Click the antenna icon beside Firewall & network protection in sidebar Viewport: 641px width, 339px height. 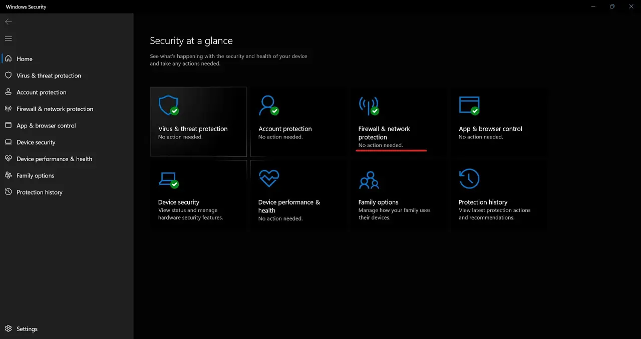(x=8, y=108)
